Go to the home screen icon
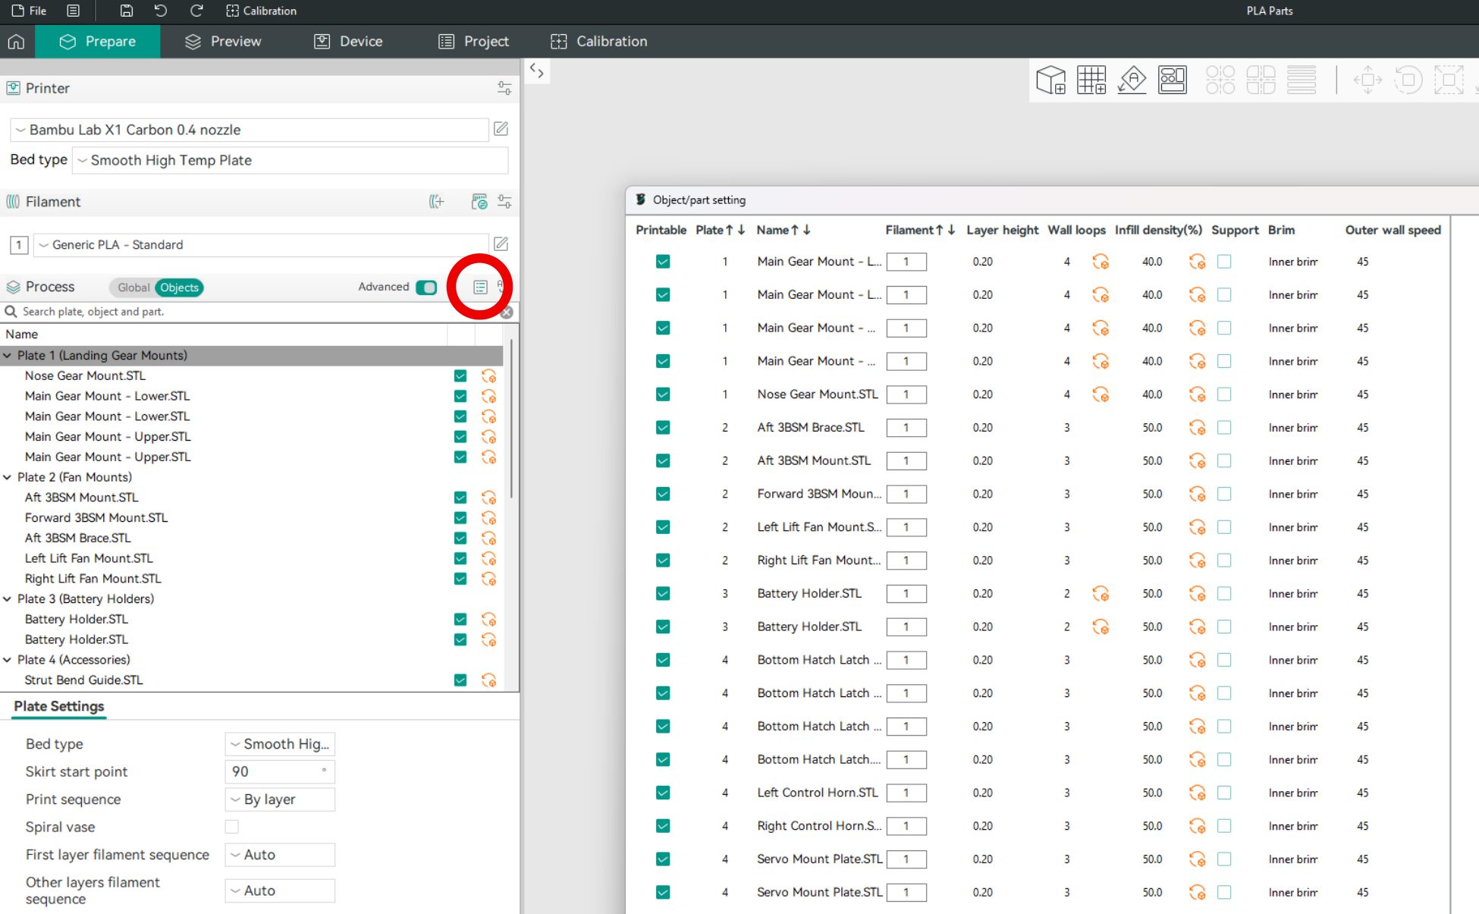 coord(17,42)
